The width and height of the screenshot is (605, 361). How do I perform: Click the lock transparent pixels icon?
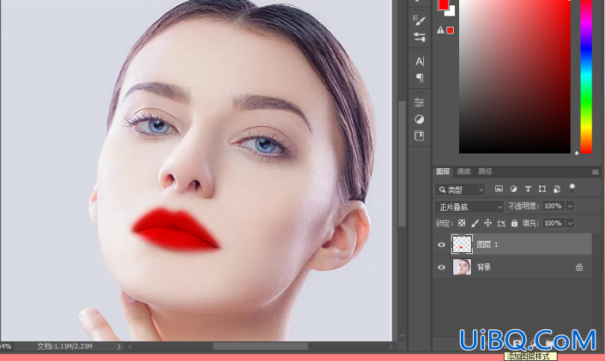pyautogui.click(x=462, y=223)
